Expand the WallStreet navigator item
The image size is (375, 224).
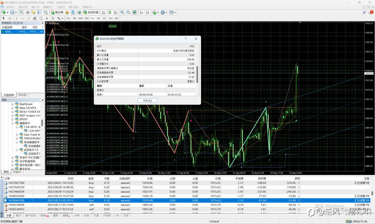[x=13, y=104]
